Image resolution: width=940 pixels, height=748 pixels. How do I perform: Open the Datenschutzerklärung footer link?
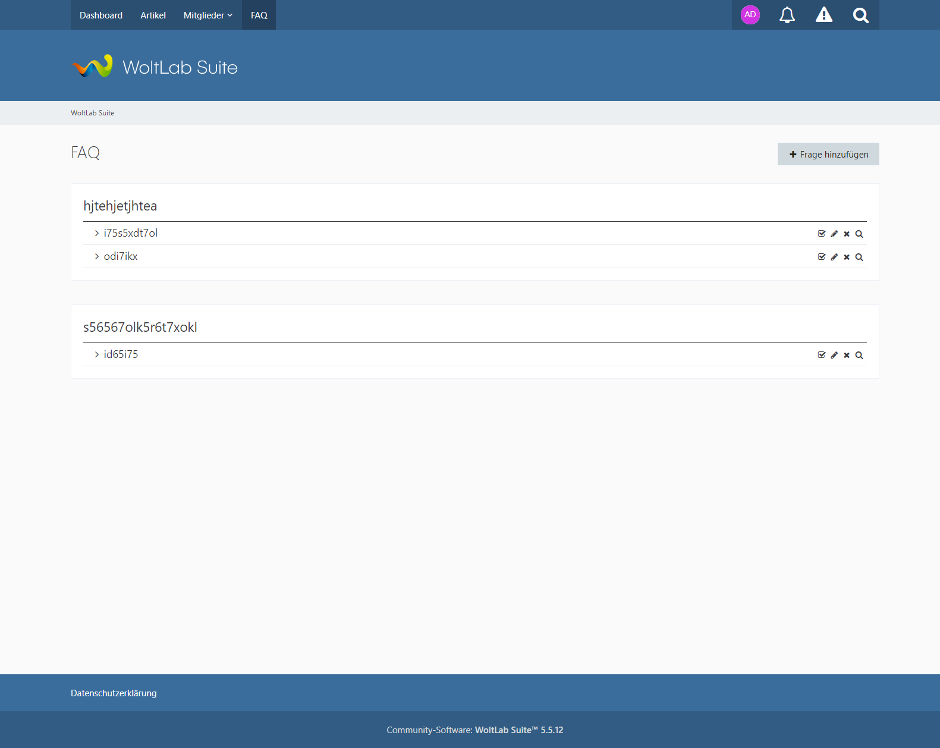pos(114,693)
